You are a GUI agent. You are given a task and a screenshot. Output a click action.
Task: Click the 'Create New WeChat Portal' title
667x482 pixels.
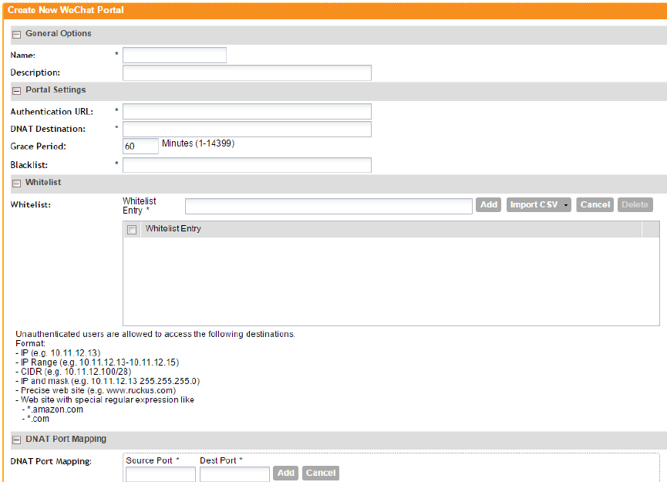(66, 10)
